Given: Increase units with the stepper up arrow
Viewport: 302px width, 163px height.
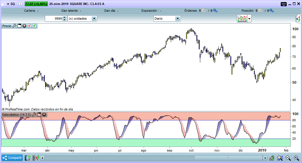Looking at the screenshot, I should [x=65, y=17].
